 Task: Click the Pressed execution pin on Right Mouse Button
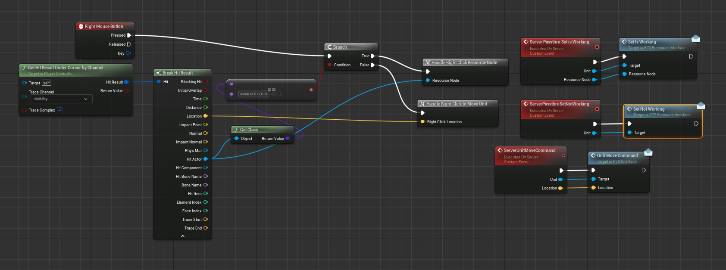pos(129,35)
